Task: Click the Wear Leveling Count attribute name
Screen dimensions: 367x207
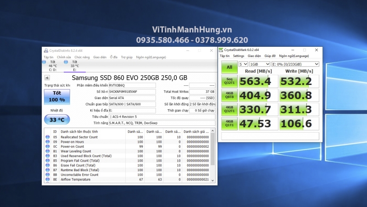Action: [x=76, y=151]
